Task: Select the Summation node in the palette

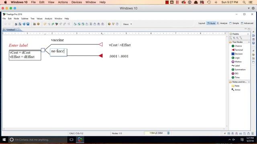Action: [x=239, y=70]
